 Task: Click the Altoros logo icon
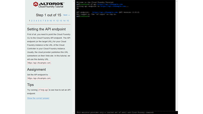[36, 4]
